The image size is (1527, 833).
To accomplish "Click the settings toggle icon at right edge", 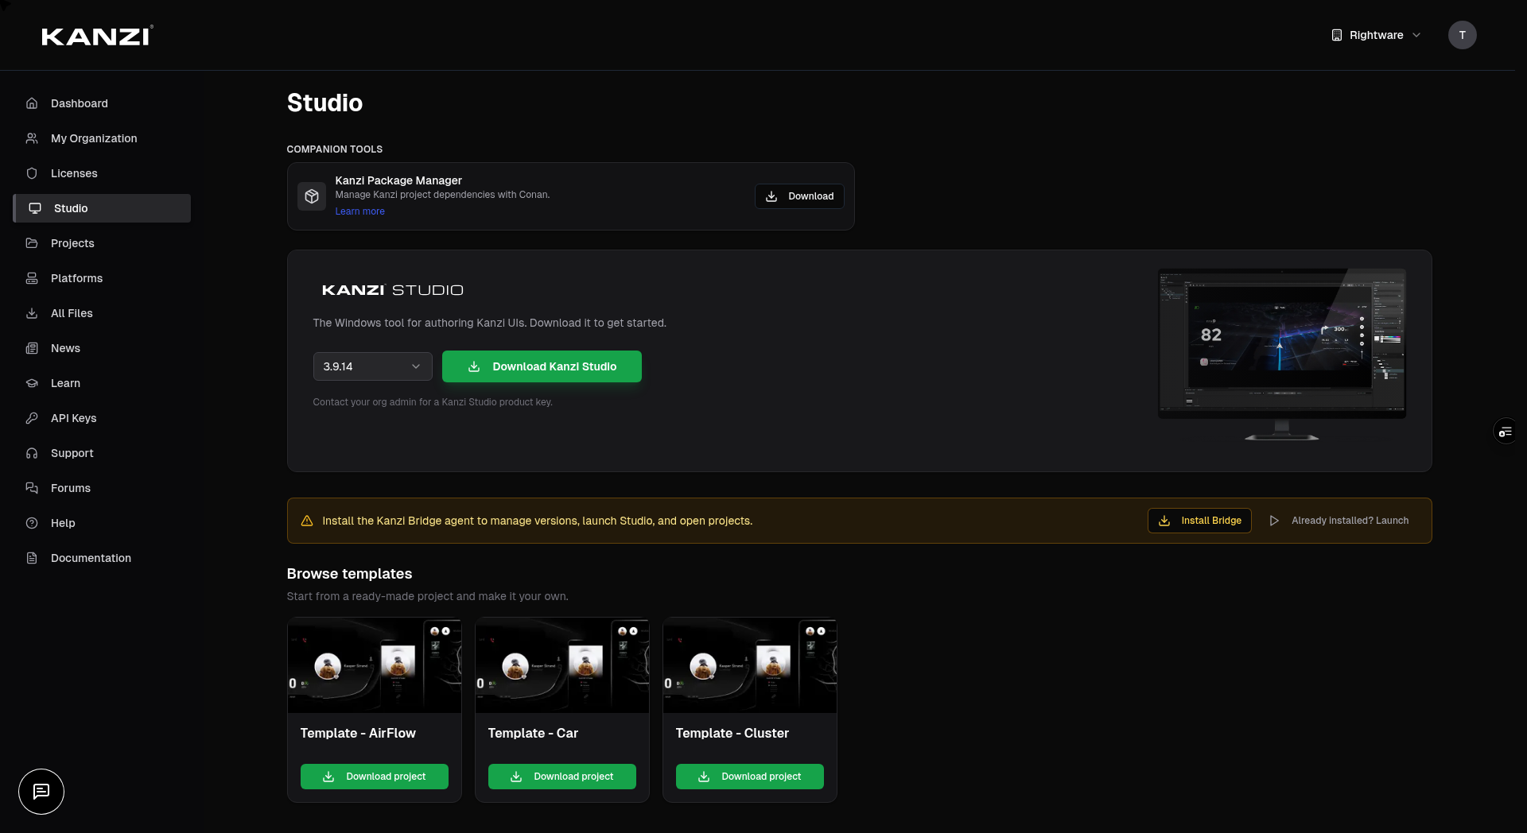I will 1506,432.
